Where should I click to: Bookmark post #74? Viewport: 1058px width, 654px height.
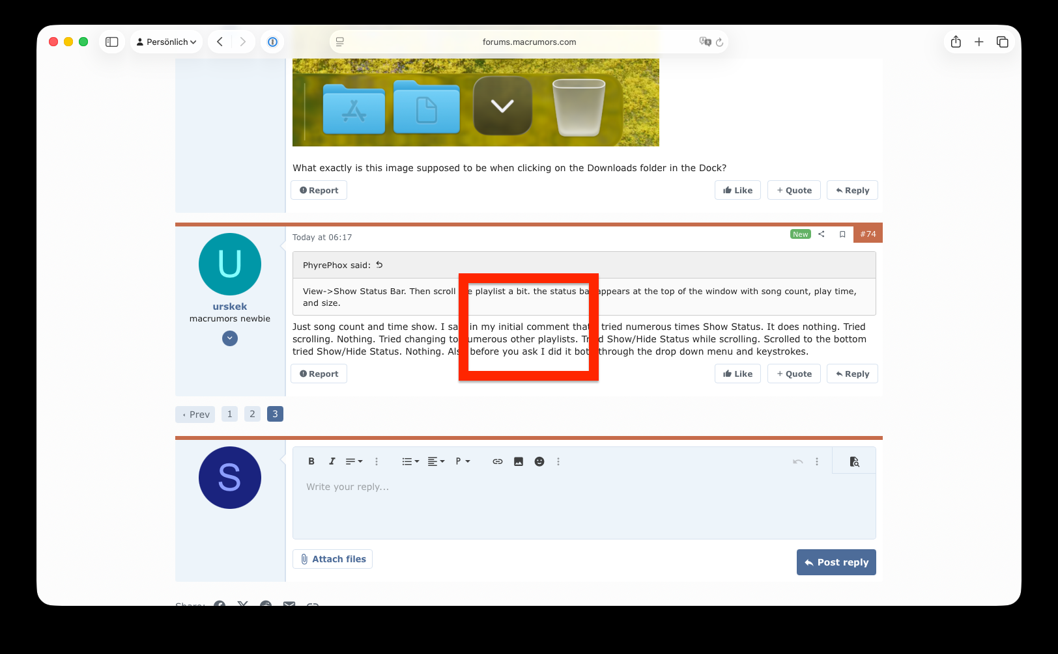(842, 234)
